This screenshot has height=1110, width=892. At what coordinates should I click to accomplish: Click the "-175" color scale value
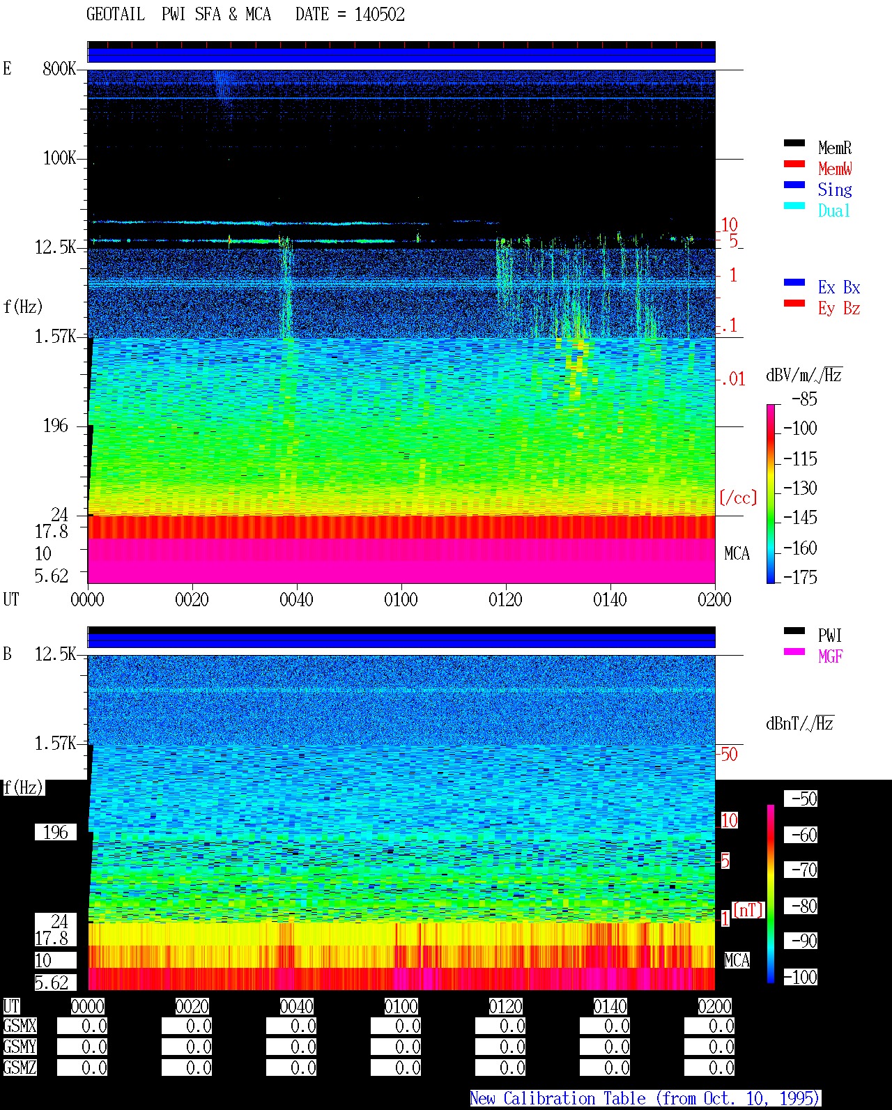coord(800,577)
